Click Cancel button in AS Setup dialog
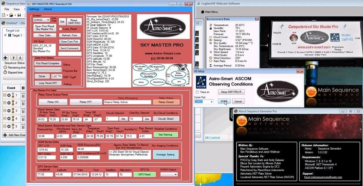 click(x=238, y=101)
